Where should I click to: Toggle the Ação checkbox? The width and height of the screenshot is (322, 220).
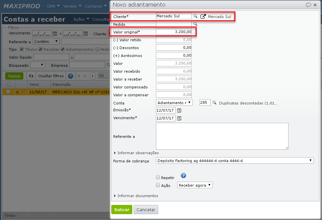158,185
